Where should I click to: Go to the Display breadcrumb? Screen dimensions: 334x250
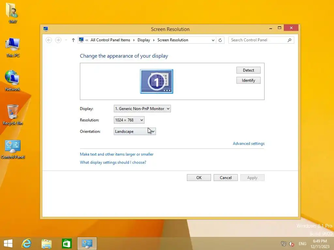pos(144,40)
